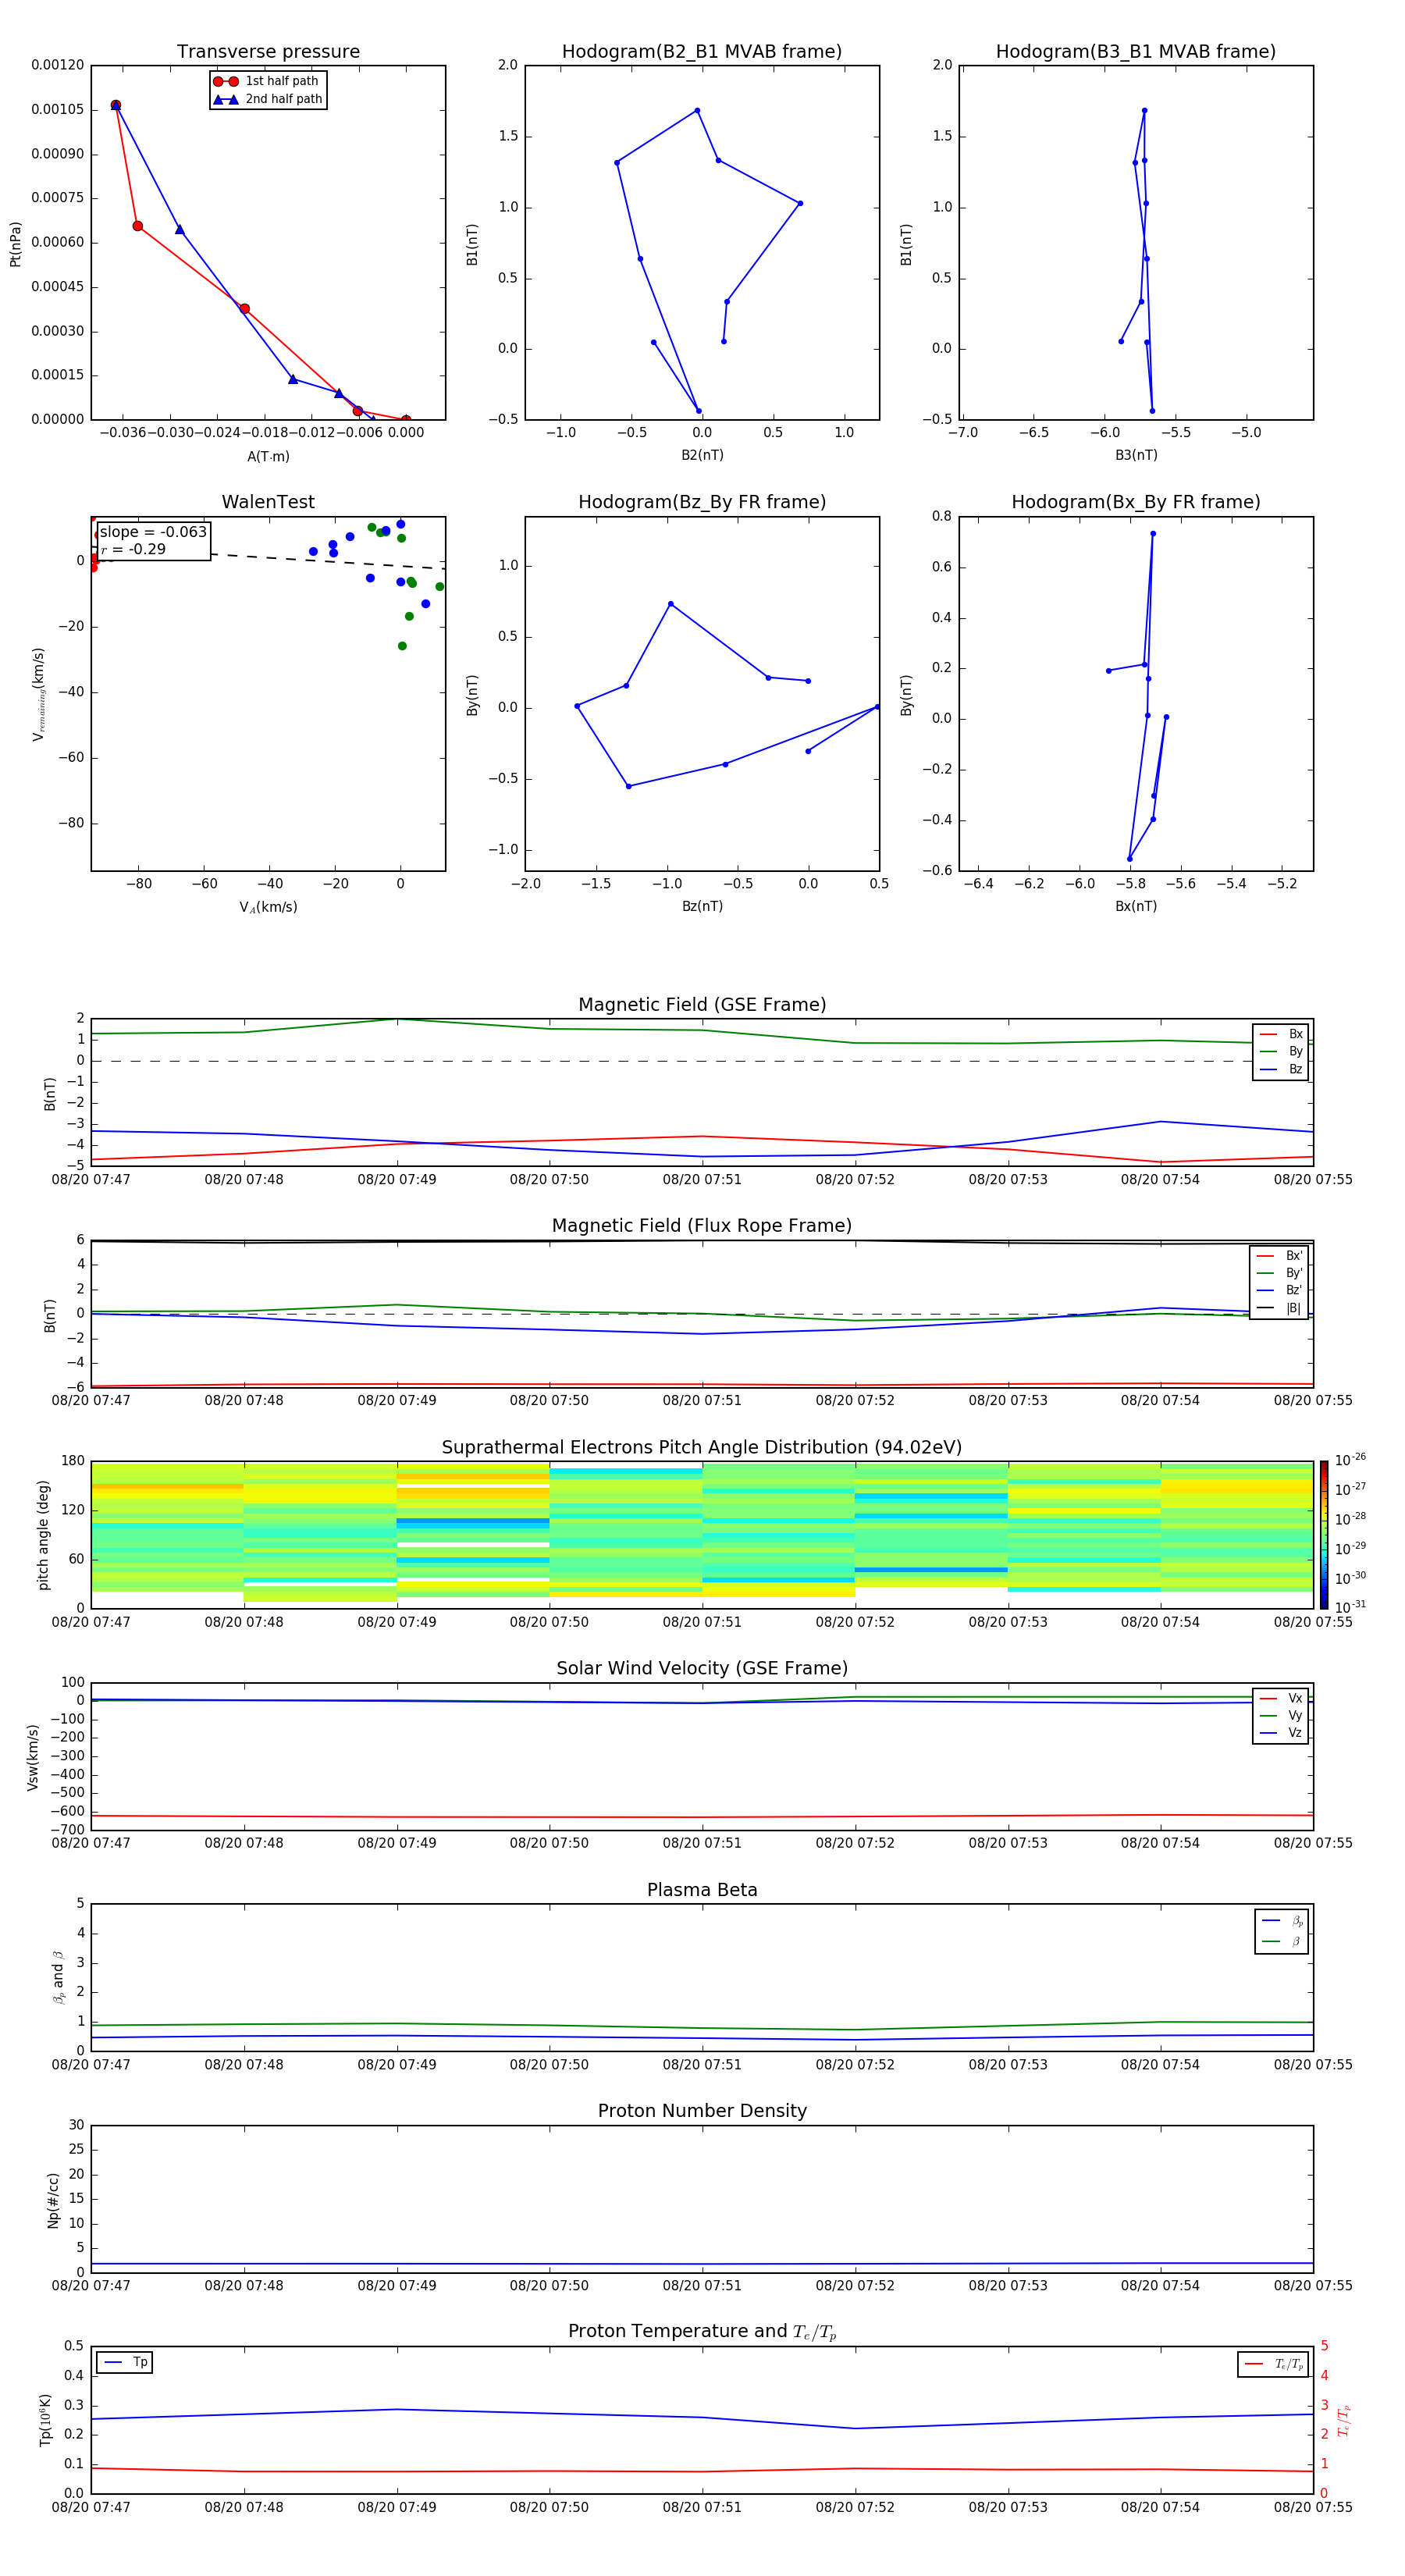Click the "Solar Wind Velocity (GSE Frame)" title

(702, 1669)
